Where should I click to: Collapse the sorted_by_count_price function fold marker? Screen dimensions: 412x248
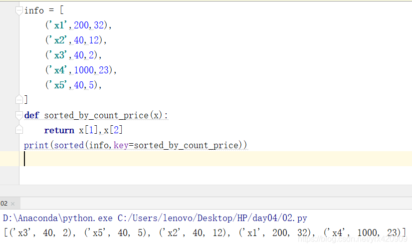click(19, 115)
